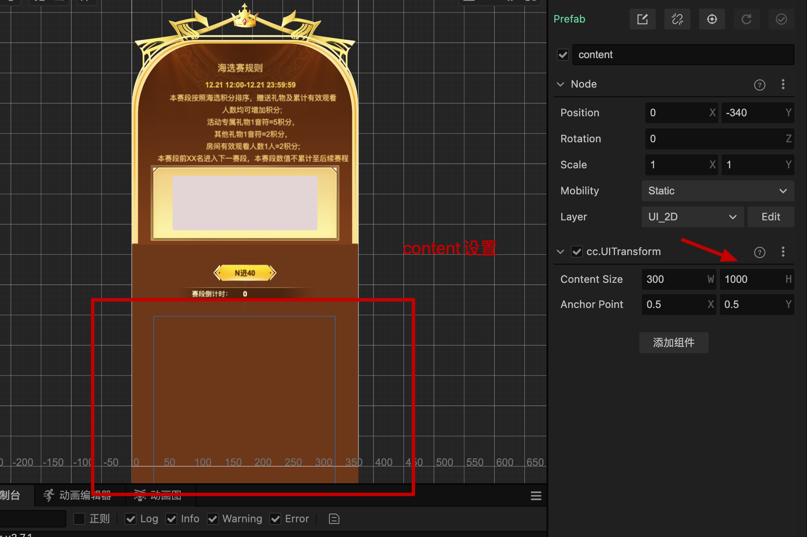Click the console filter text box

(33, 519)
